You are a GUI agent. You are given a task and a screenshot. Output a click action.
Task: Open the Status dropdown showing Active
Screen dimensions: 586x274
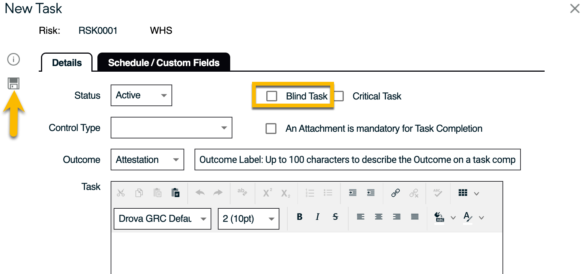pyautogui.click(x=141, y=95)
